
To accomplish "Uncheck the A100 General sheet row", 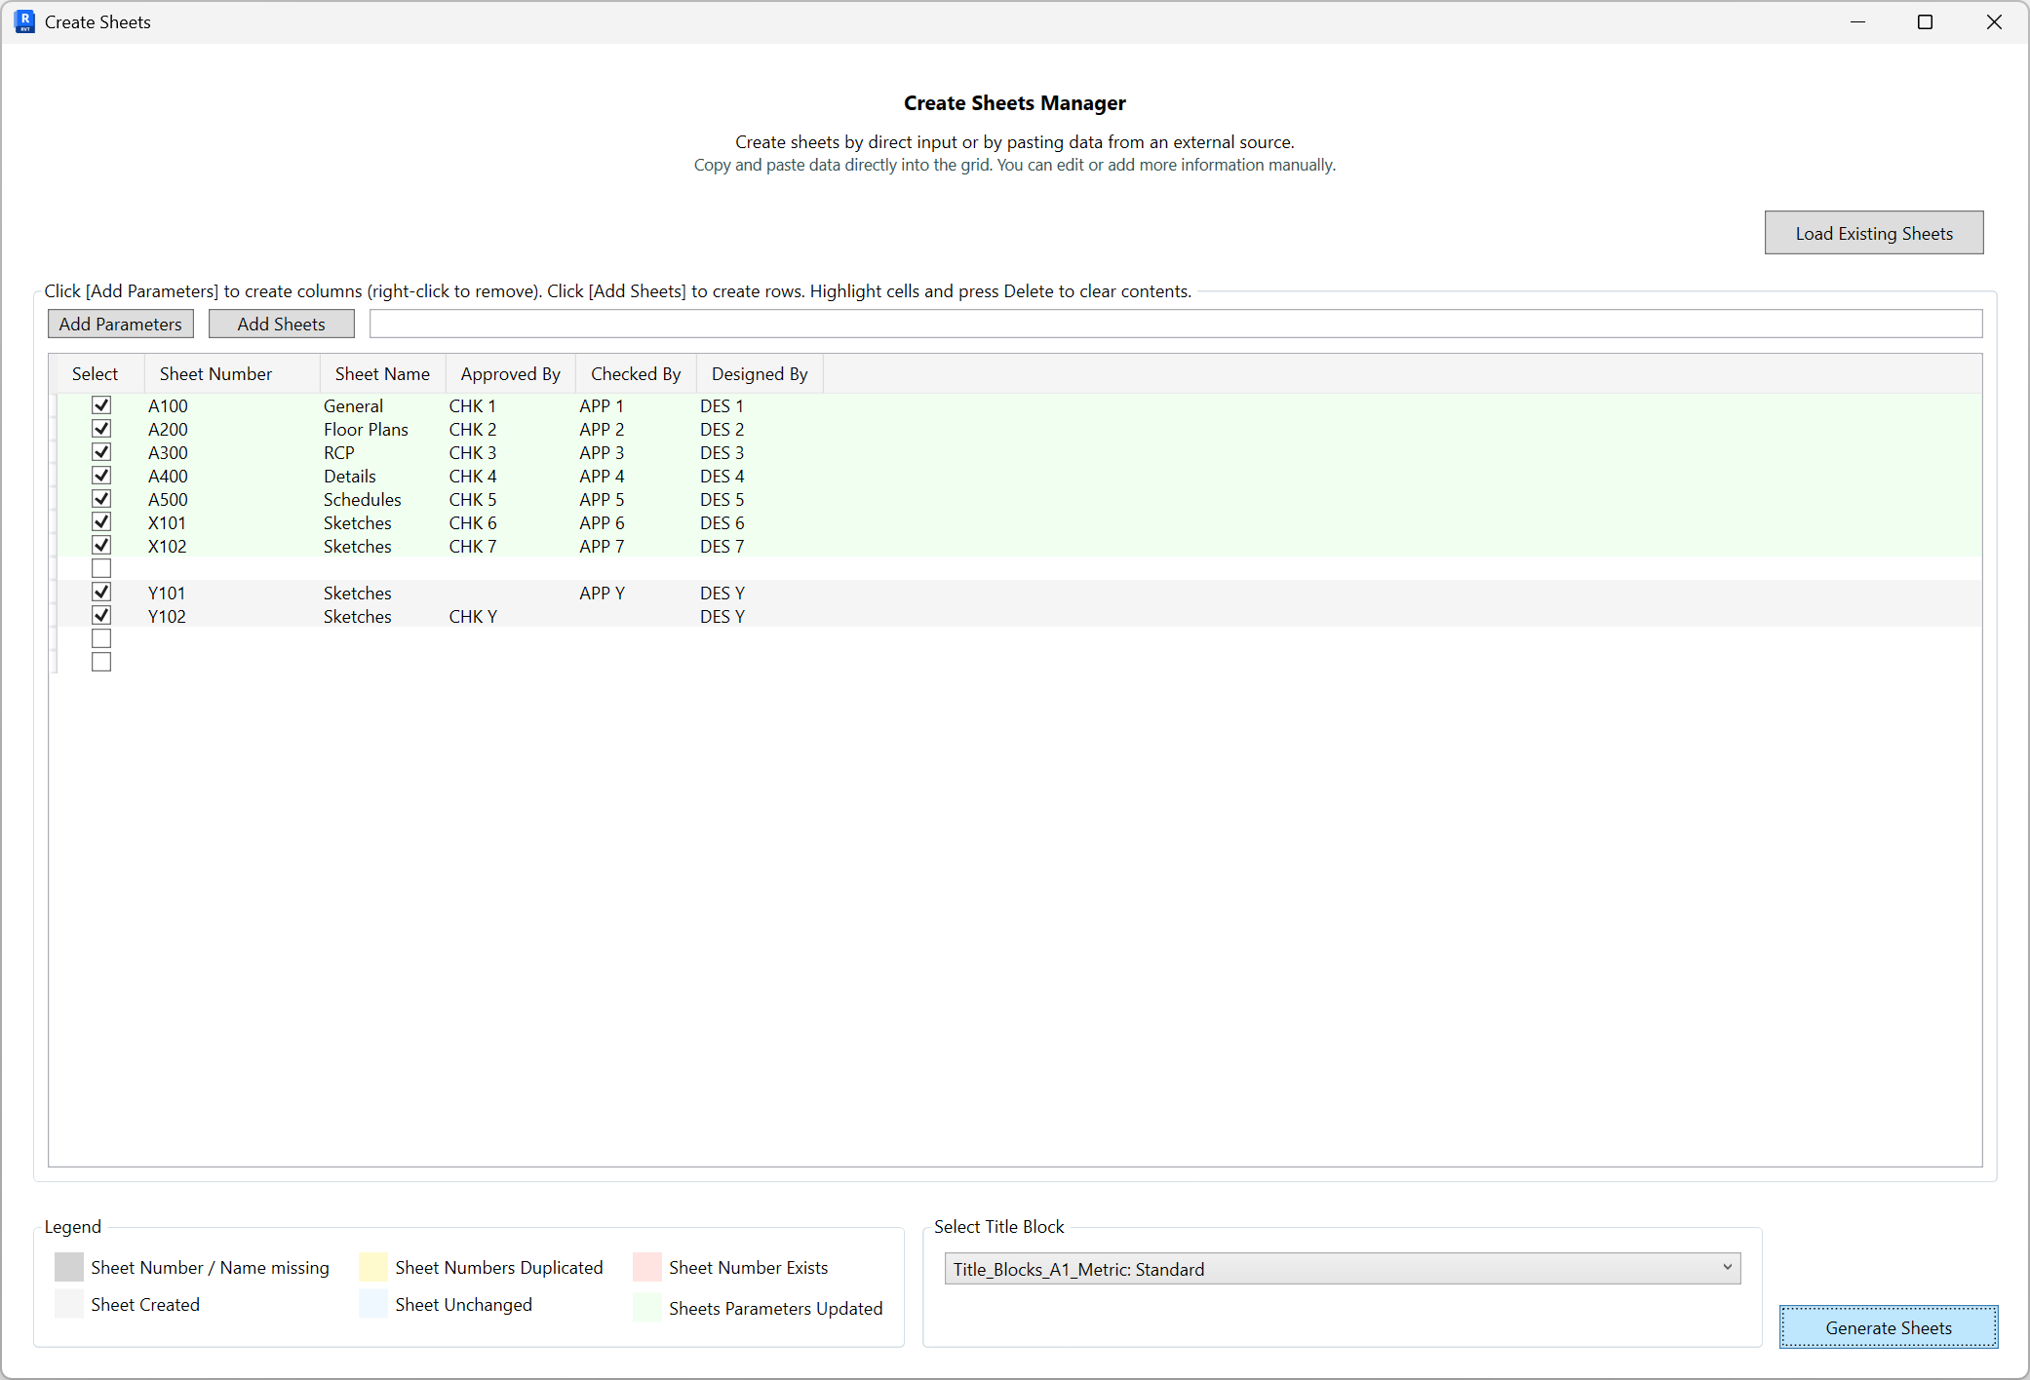I will [101, 404].
